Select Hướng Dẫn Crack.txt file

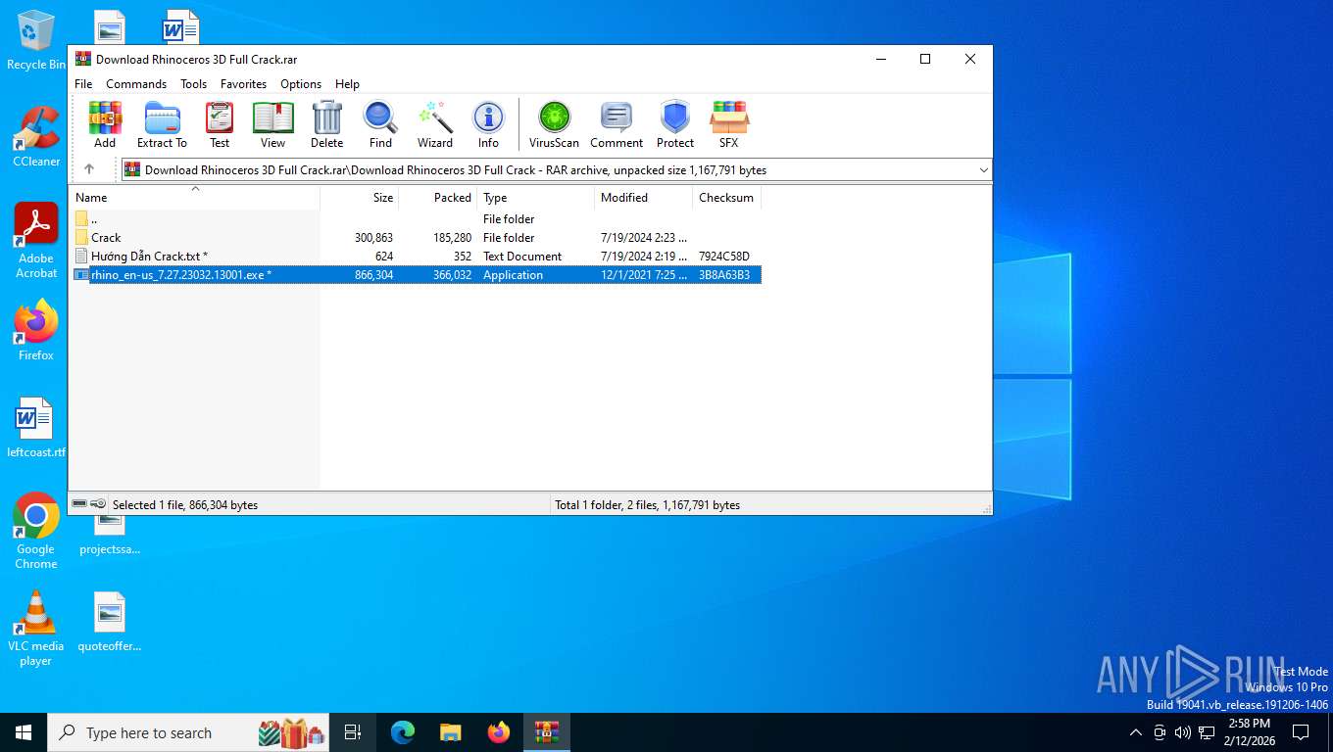click(415, 256)
